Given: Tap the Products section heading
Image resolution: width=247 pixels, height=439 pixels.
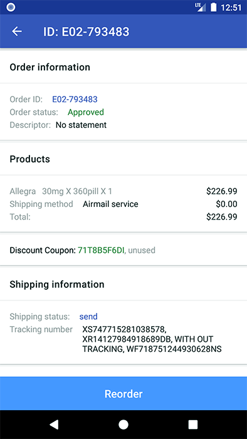Looking at the screenshot, I should pyautogui.click(x=29, y=159).
